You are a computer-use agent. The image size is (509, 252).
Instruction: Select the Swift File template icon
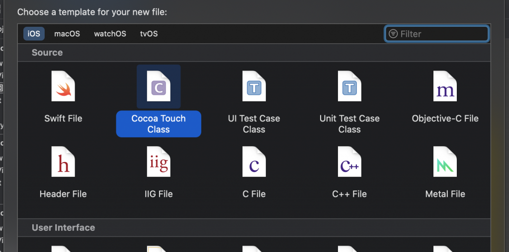(63, 86)
